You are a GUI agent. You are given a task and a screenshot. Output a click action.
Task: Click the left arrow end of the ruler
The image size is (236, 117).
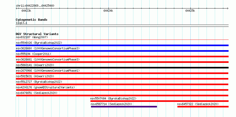pos(16,8)
